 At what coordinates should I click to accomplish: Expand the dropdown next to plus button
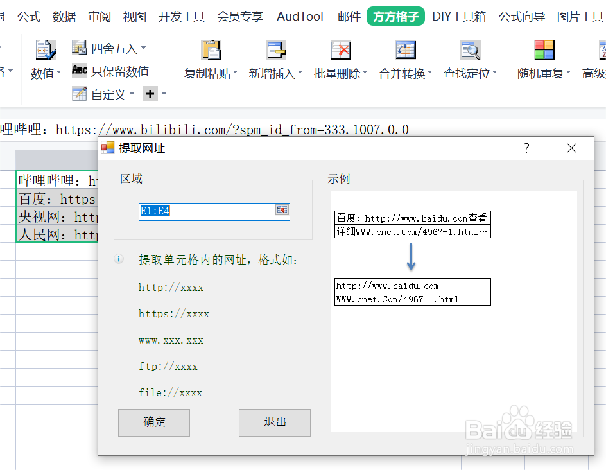coord(164,94)
